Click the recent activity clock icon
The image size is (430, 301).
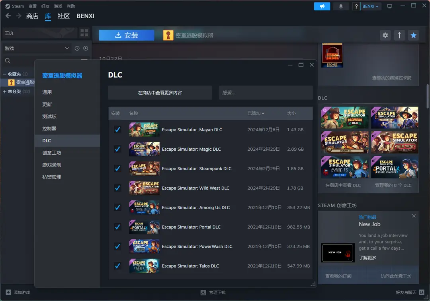tap(77, 48)
